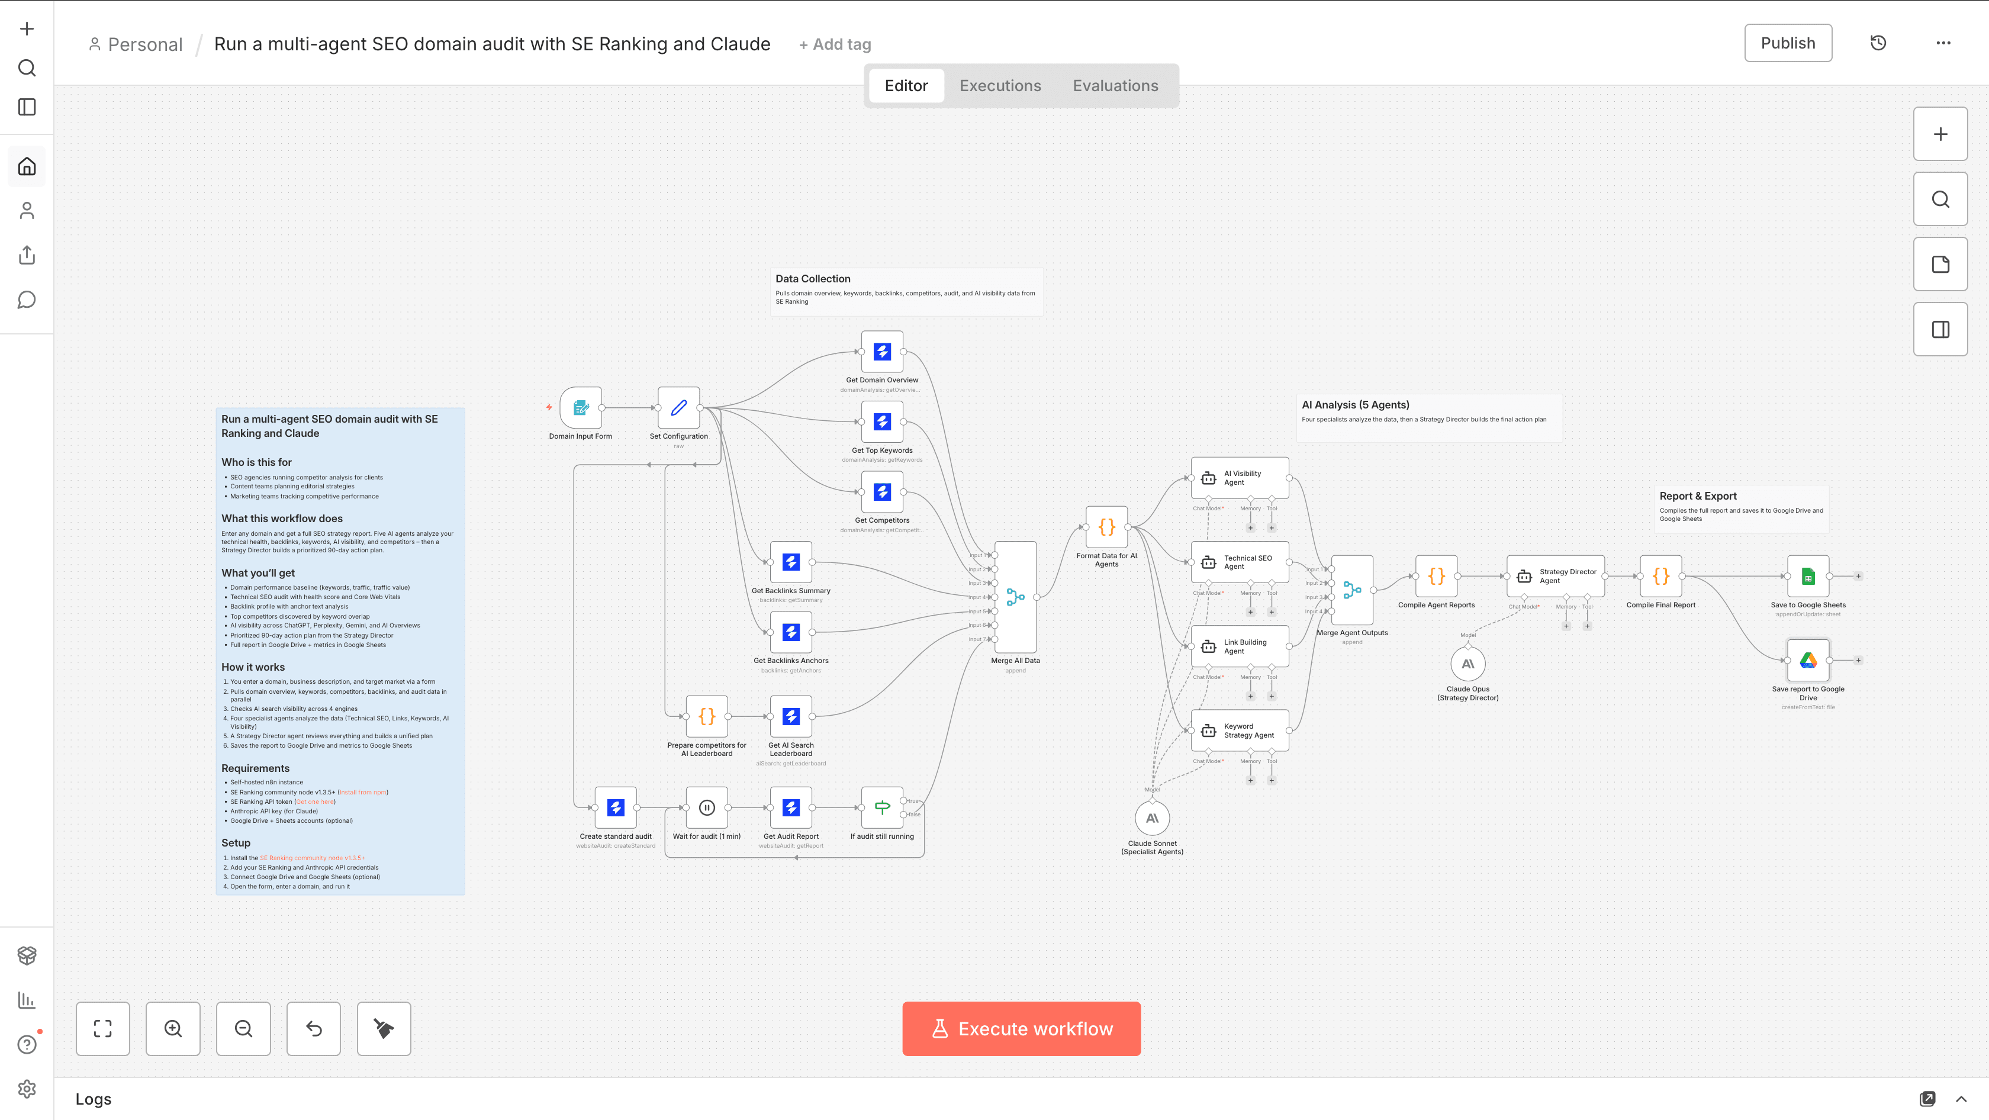
Task: Toggle the right side panel icon
Action: click(x=1940, y=330)
